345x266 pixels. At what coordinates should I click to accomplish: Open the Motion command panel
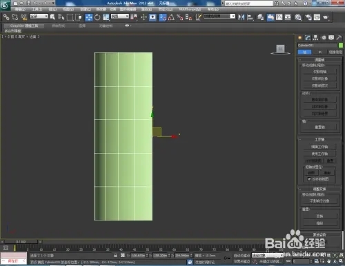[x=324, y=38]
